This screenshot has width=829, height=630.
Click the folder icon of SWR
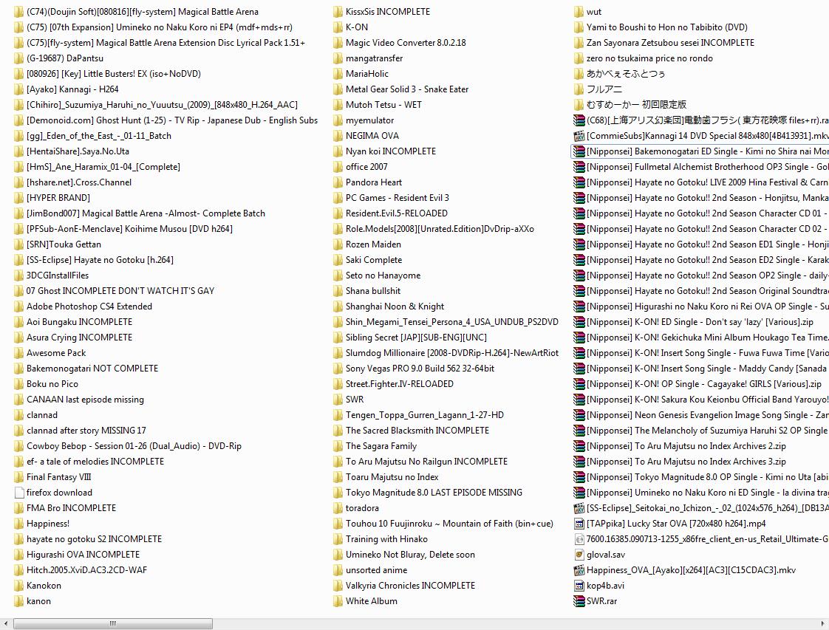point(338,399)
